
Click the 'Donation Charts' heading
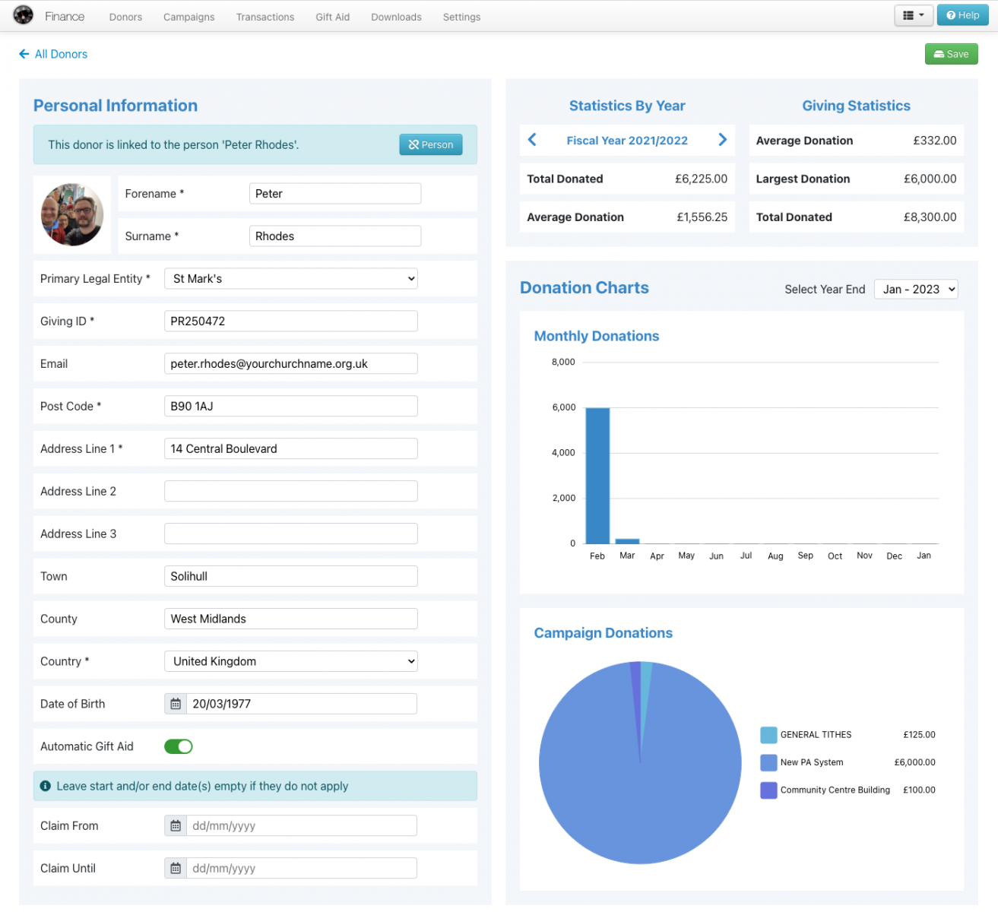pos(585,288)
